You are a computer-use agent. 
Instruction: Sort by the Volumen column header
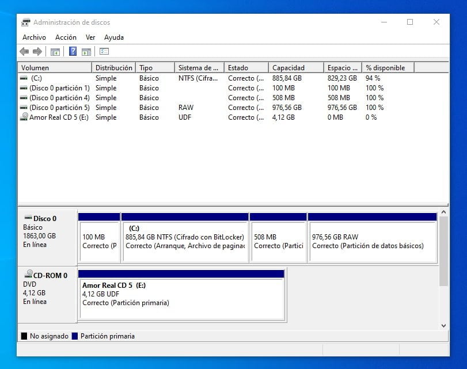tap(55, 67)
